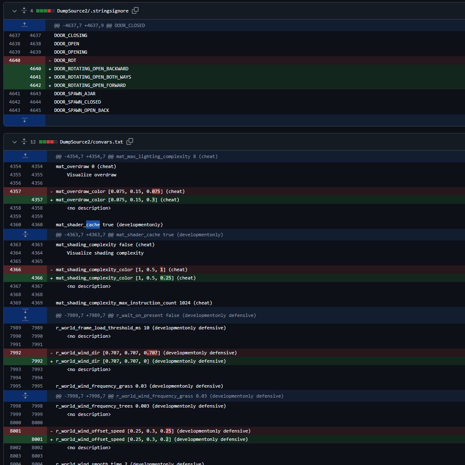Expand lines above the mat_max_lighting_complexity hunk
Viewport: 465px width, 465px height.
tap(25, 156)
